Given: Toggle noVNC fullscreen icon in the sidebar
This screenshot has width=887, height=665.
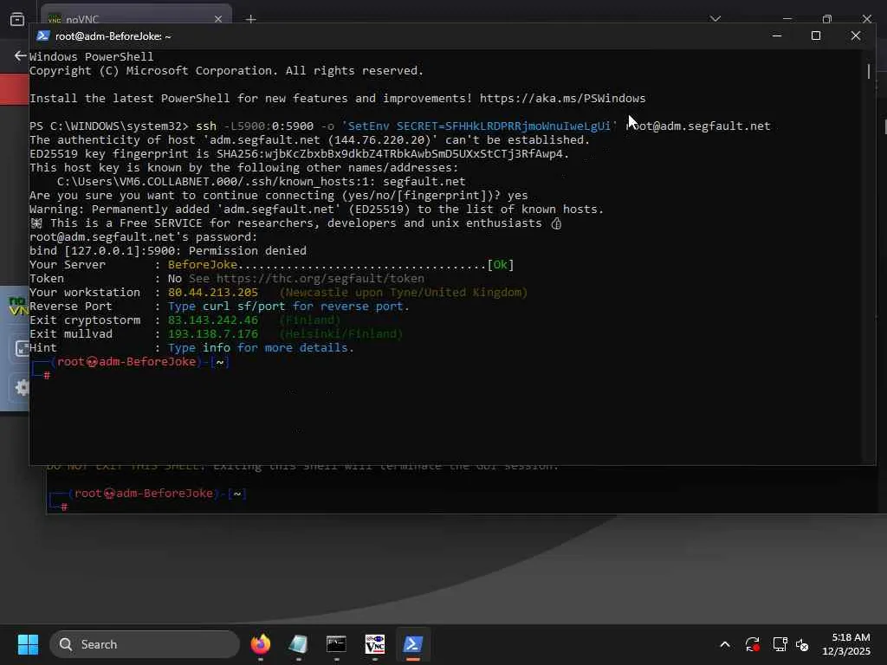Looking at the screenshot, I should coord(22,348).
